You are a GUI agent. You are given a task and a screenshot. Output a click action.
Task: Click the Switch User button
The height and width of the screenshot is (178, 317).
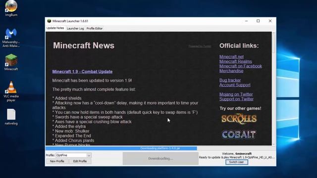[x=237, y=162]
